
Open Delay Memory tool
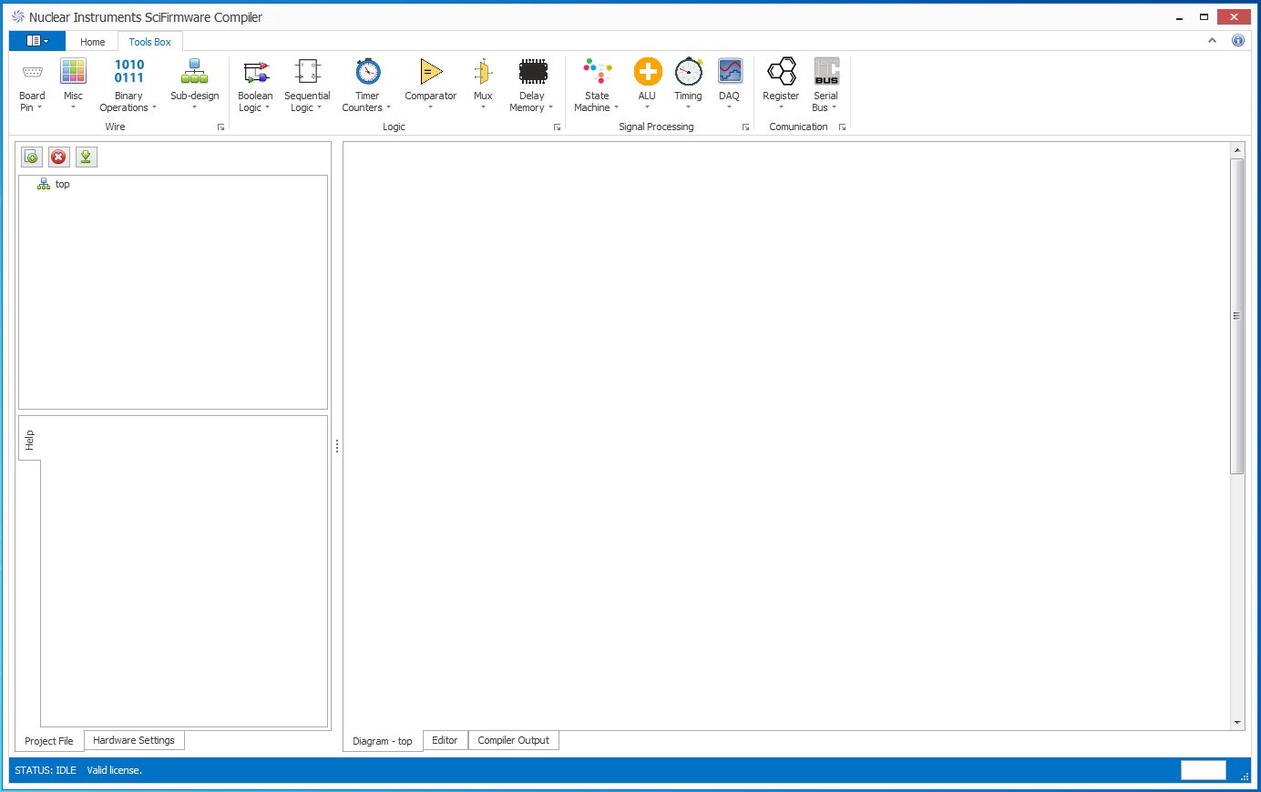pos(531,86)
